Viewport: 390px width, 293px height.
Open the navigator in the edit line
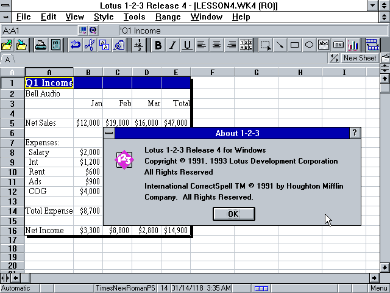click(x=83, y=31)
